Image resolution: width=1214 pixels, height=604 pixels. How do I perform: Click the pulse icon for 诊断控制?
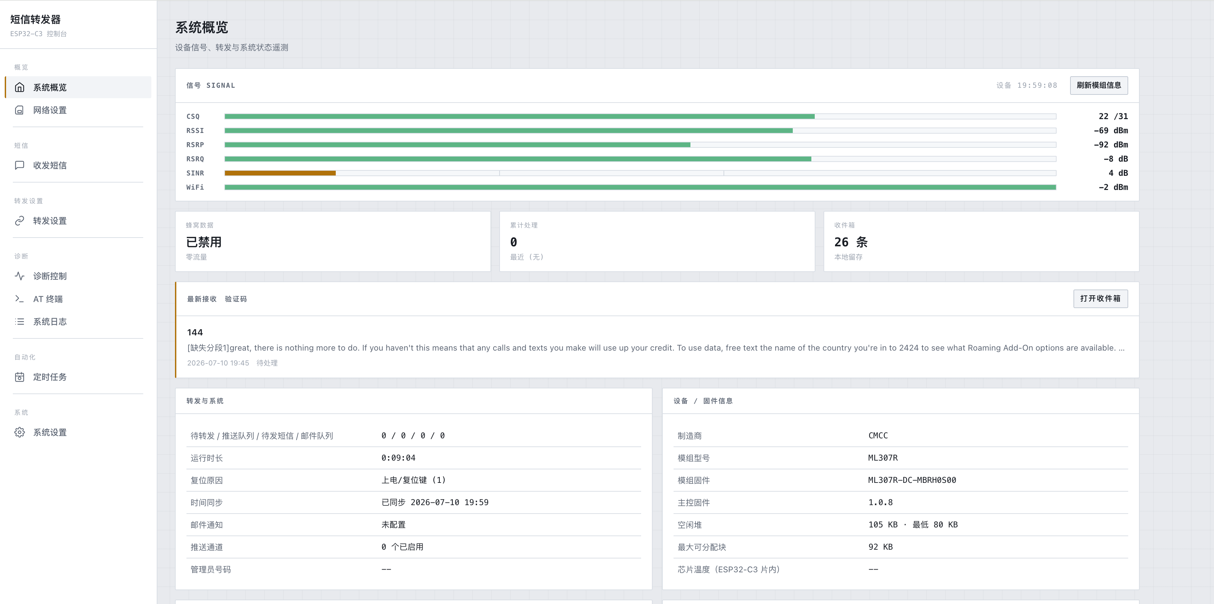tap(19, 276)
